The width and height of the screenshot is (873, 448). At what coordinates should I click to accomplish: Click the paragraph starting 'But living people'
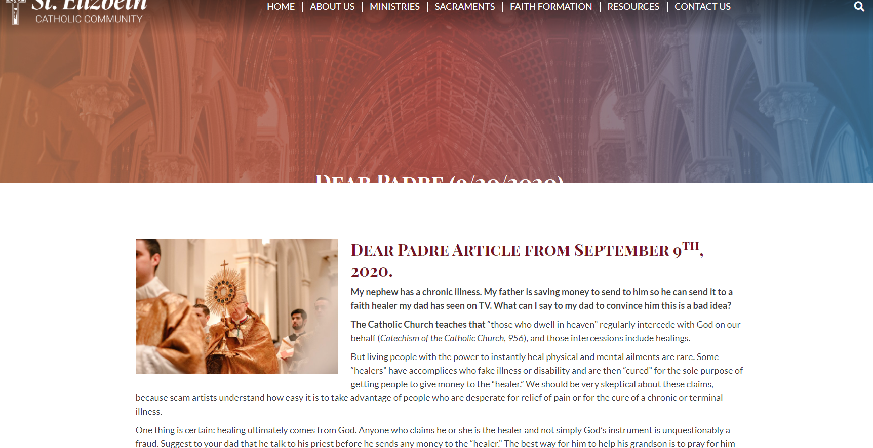(439, 384)
